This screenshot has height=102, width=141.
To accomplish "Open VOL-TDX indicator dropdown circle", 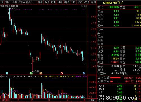I will (x=1, y=76).
